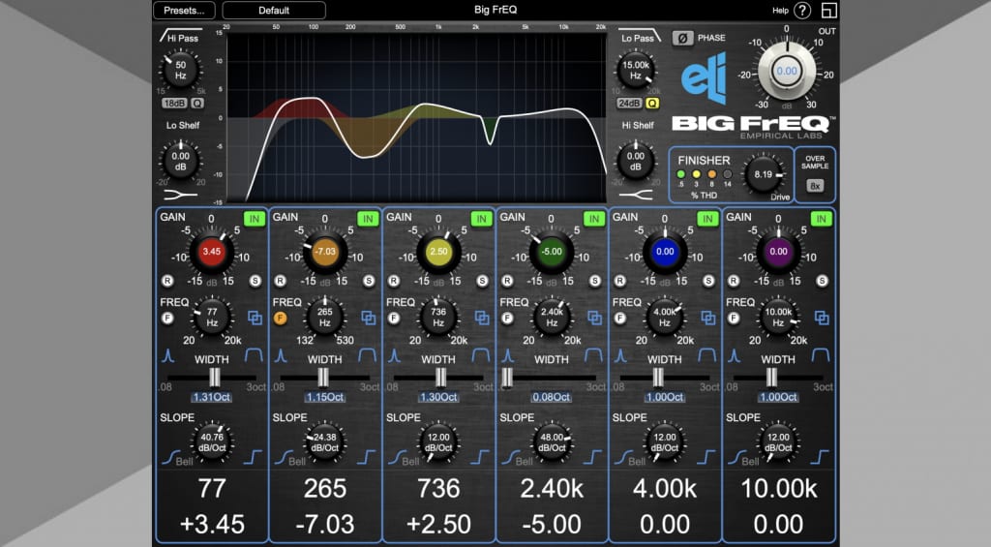Viewport: 991px width, 547px height.
Task: Toggle the yellow Lo Pass Q button
Action: tap(652, 103)
